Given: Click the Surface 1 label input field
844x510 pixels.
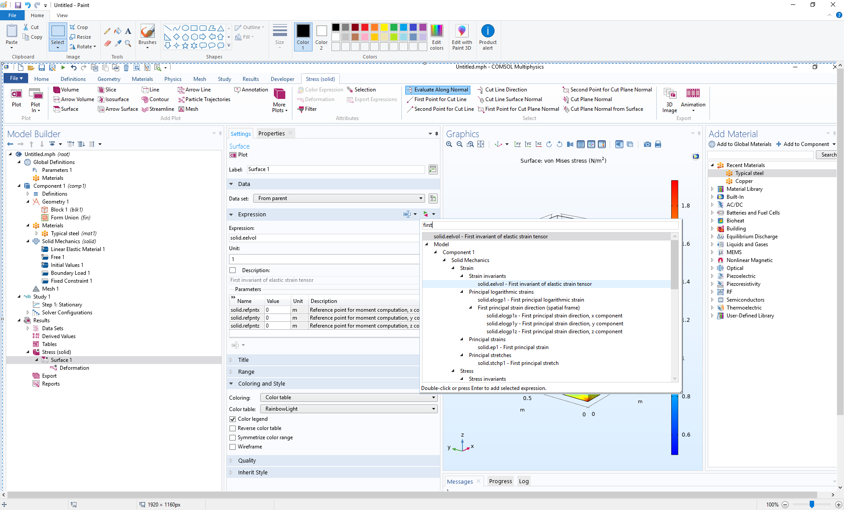Looking at the screenshot, I should click(335, 169).
